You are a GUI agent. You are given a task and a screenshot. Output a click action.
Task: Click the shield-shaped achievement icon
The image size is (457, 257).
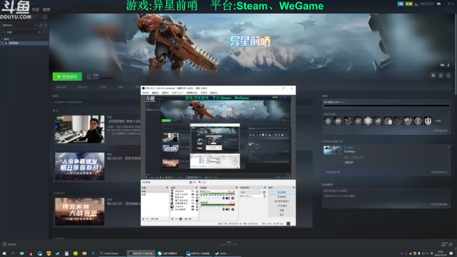pyautogui.click(x=428, y=121)
